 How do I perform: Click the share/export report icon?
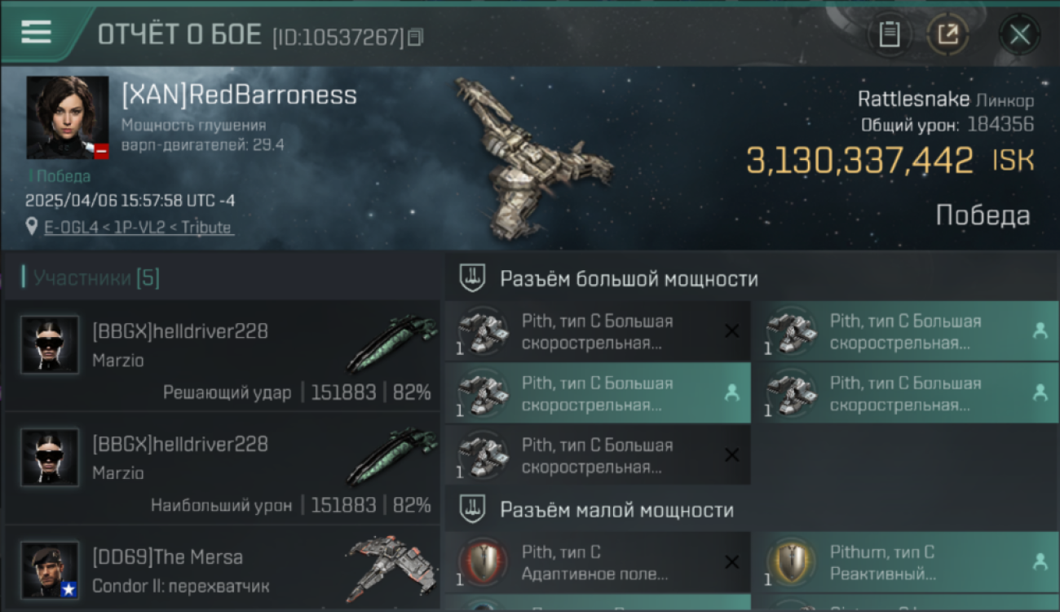coord(947,34)
